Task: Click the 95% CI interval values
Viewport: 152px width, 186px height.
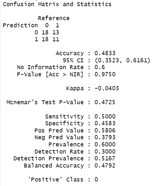Action: pos(122,60)
